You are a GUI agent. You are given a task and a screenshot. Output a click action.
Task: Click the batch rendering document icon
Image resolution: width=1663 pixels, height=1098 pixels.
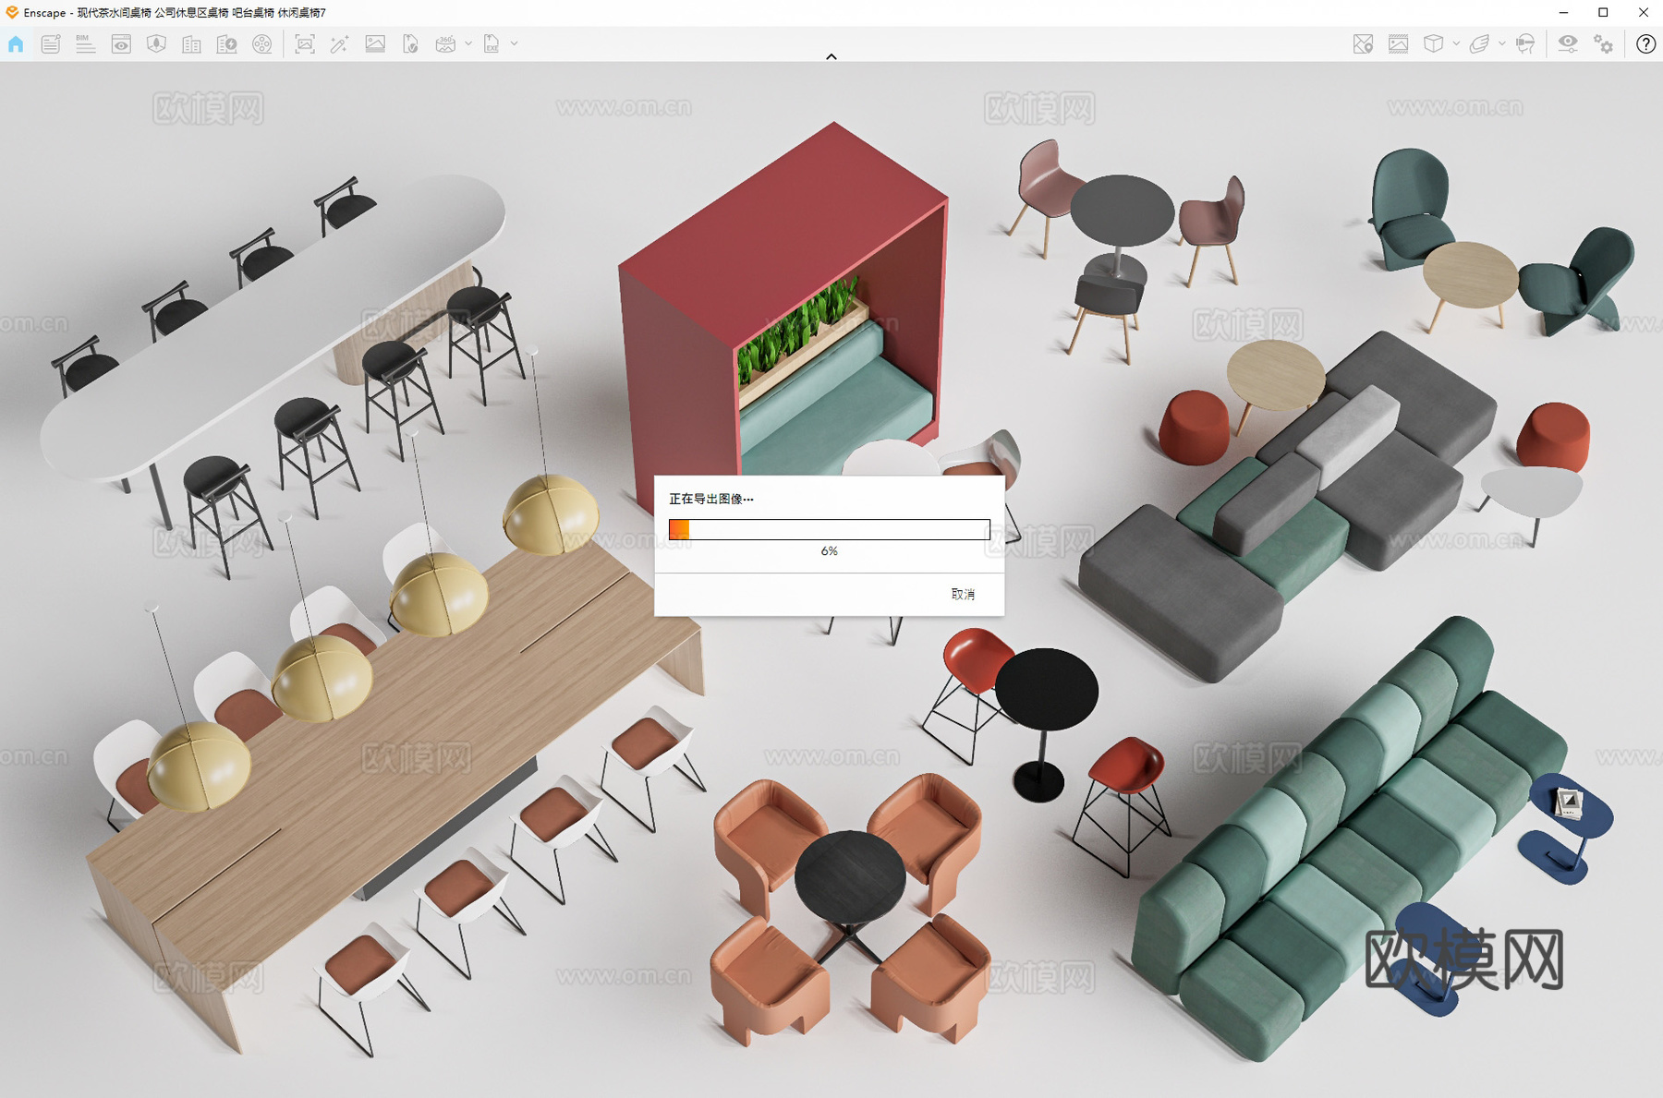pyautogui.click(x=410, y=44)
